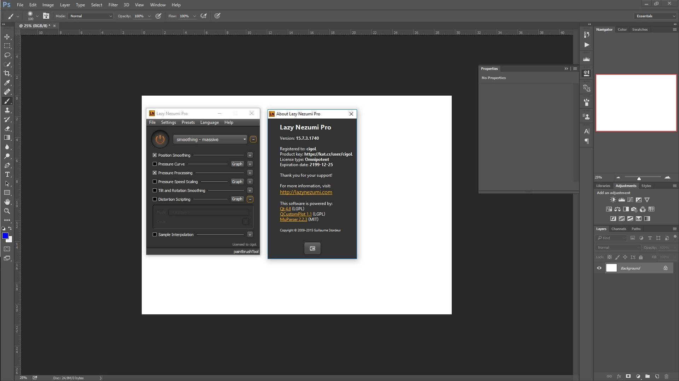This screenshot has height=381, width=679.
Task: Select the Lasso tool
Action: 7,55
